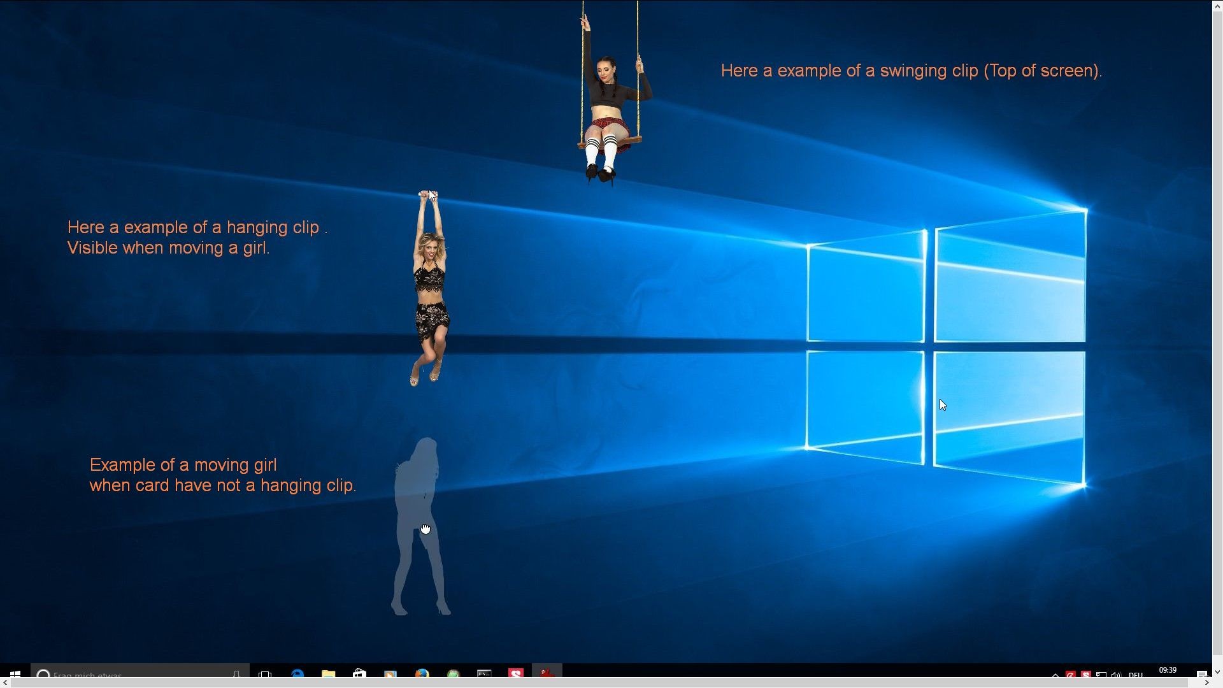1223x688 pixels.
Task: Switch the DEU input language indicator
Action: coord(1136,675)
